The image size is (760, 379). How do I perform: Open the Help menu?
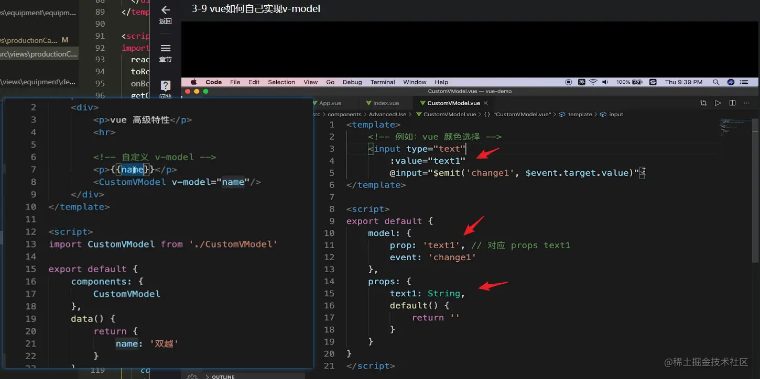[x=441, y=82]
